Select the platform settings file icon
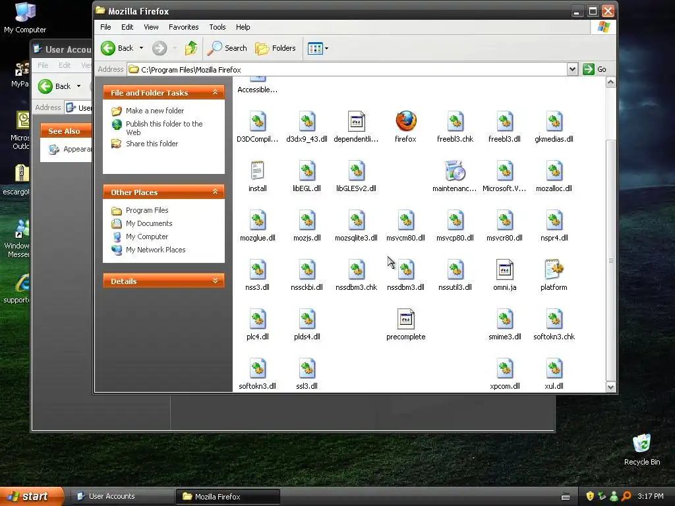 point(554,269)
